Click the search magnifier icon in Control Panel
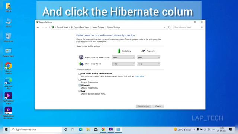Screen dimensions: 238x134 202,27
